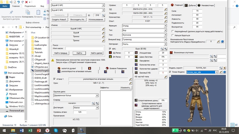Open the Фракция dropdown
Screen dimensions: 239x134
[x=165, y=26]
